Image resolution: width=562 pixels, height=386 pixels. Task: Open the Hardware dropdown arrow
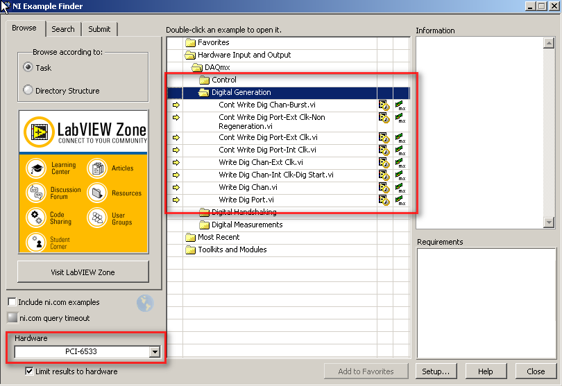(x=155, y=352)
